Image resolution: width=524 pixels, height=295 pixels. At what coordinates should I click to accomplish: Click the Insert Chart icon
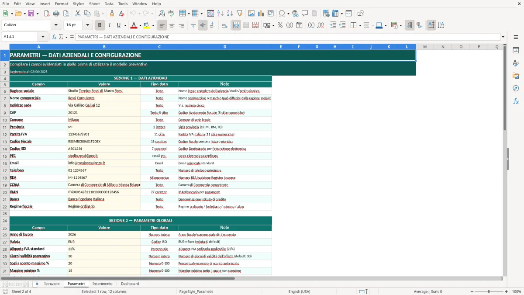coord(261,14)
